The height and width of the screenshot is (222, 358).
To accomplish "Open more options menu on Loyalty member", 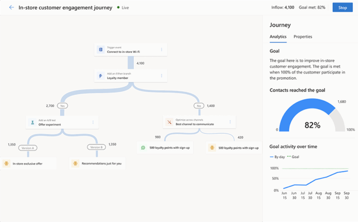I will [162, 76].
